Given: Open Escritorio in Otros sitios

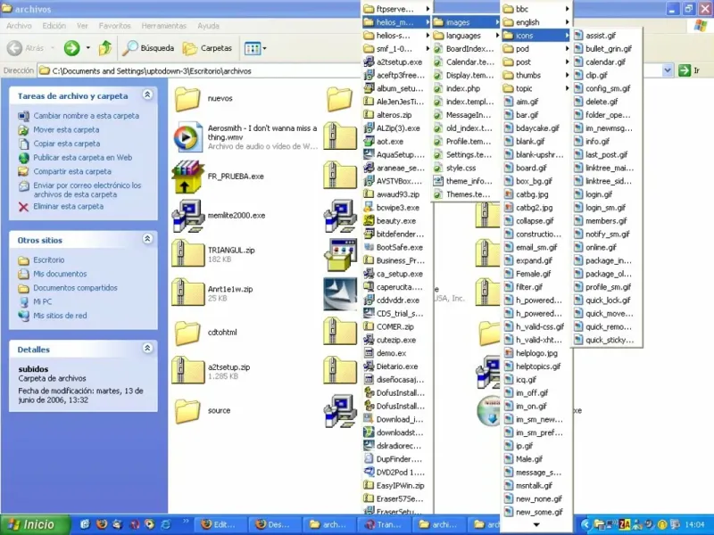Looking at the screenshot, I should 49,259.
